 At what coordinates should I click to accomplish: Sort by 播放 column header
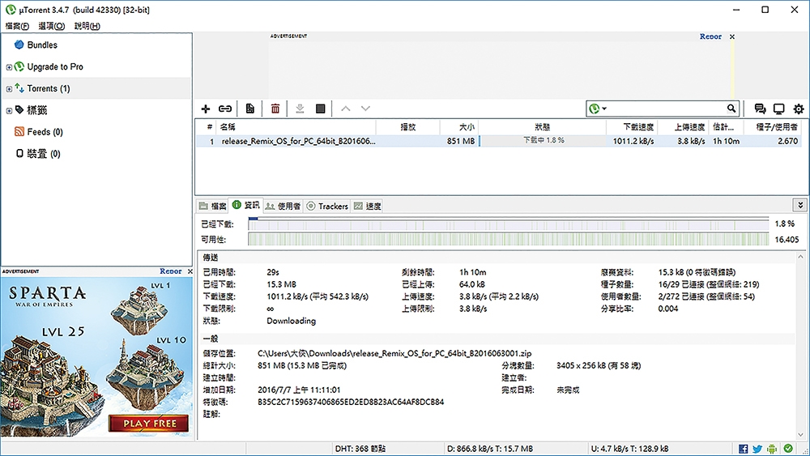408,126
